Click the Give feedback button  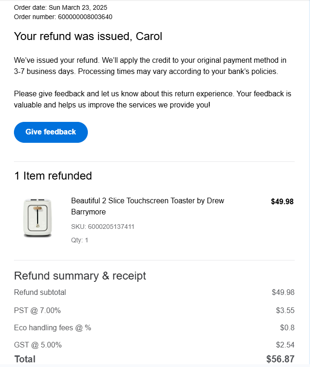tap(51, 132)
